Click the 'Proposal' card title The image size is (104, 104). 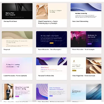coord(7,49)
